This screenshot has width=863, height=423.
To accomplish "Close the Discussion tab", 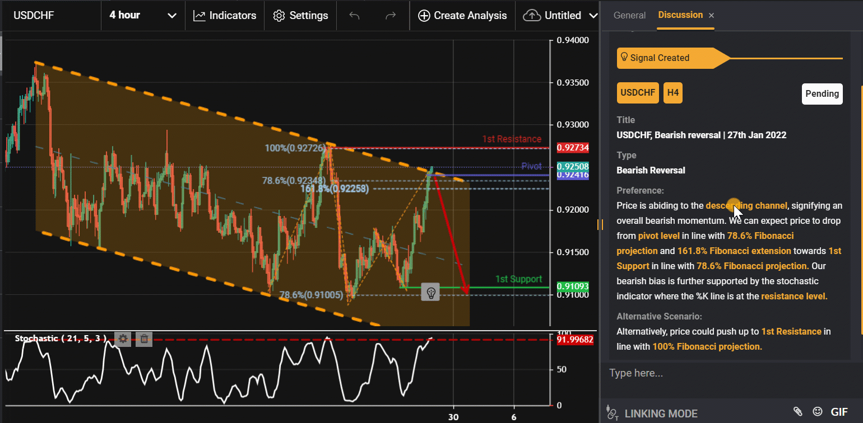I will pos(711,16).
